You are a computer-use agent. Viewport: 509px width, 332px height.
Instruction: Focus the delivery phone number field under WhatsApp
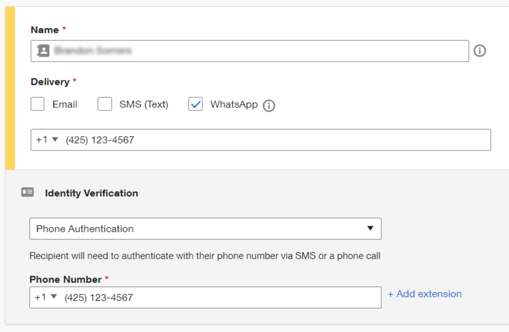[276, 140]
